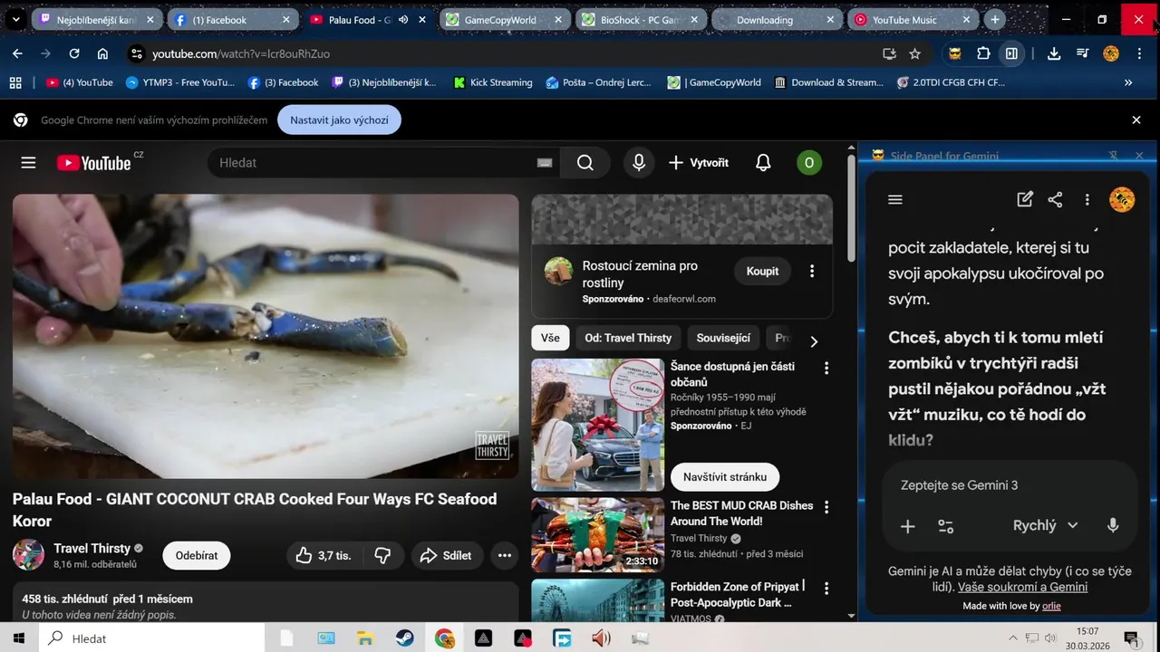1160x652 pixels.
Task: Open more actions menu under video
Action: [x=505, y=555]
